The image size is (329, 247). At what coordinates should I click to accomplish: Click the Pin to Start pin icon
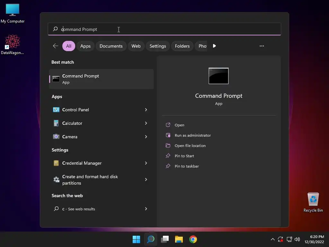[168, 156]
